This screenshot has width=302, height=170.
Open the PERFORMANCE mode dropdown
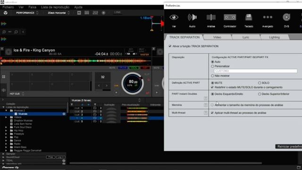pyautogui.click(x=27, y=13)
